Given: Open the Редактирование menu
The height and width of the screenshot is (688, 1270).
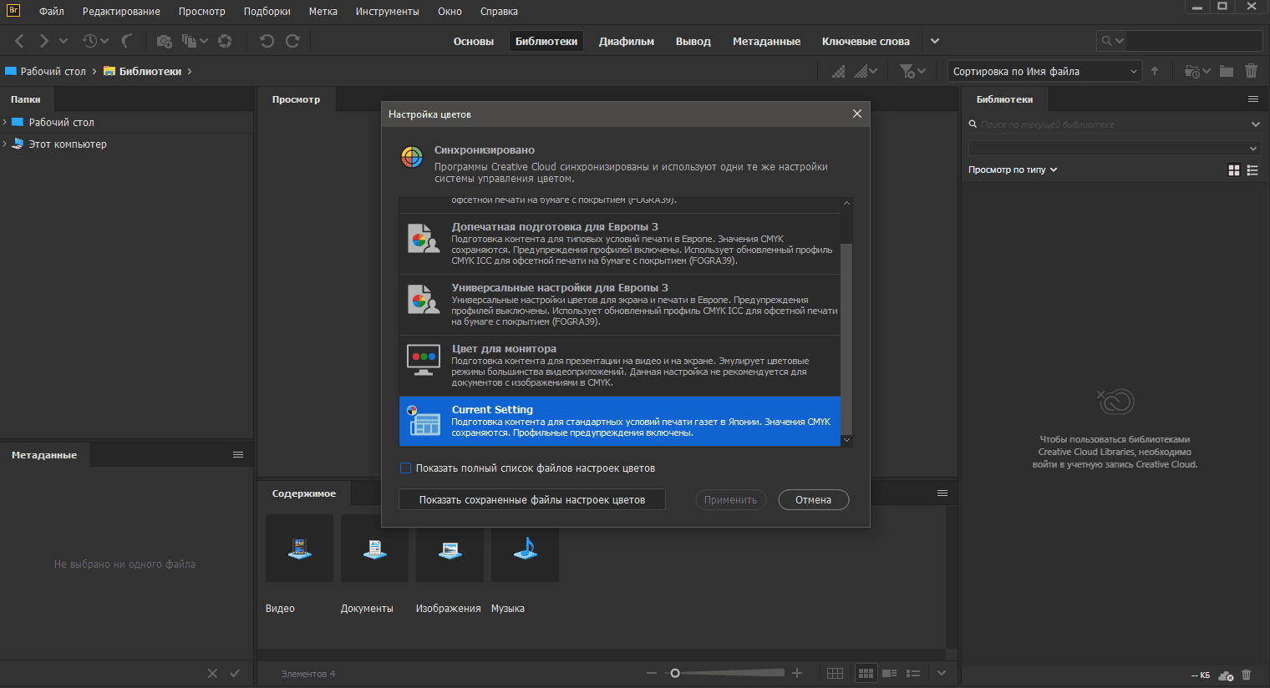Looking at the screenshot, I should coord(121,12).
